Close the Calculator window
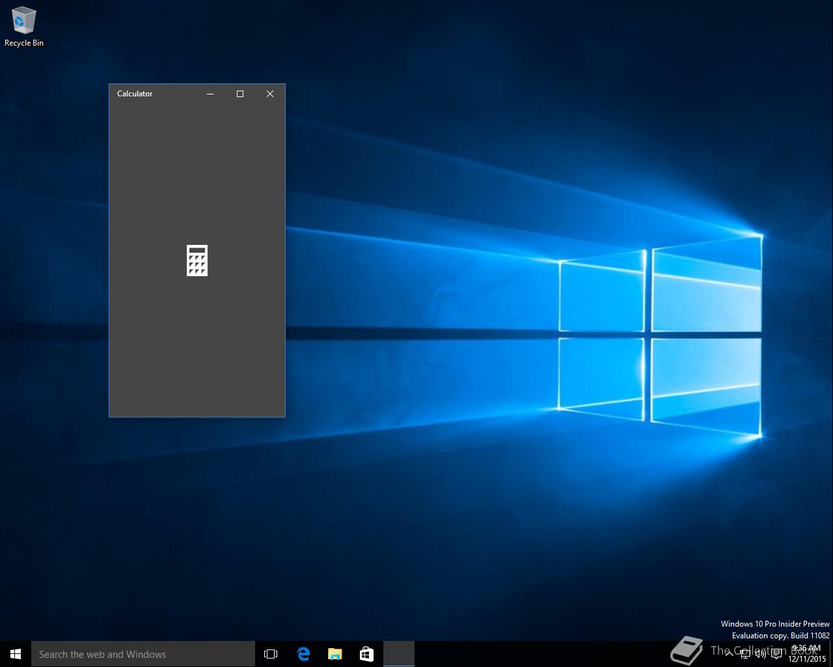This screenshot has height=667, width=833. pyautogui.click(x=270, y=94)
